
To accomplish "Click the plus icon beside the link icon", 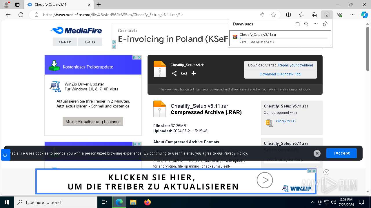I will 194,73.
